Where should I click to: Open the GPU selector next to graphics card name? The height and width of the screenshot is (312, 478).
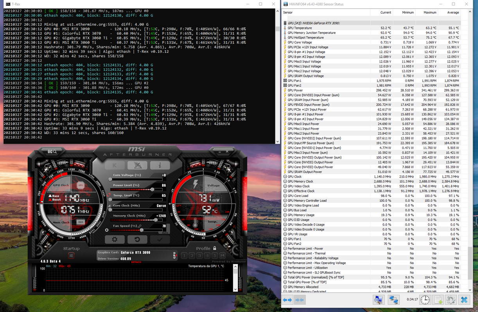(x=174, y=255)
